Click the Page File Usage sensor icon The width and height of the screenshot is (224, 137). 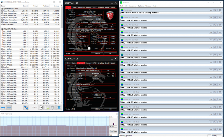[2, 24]
